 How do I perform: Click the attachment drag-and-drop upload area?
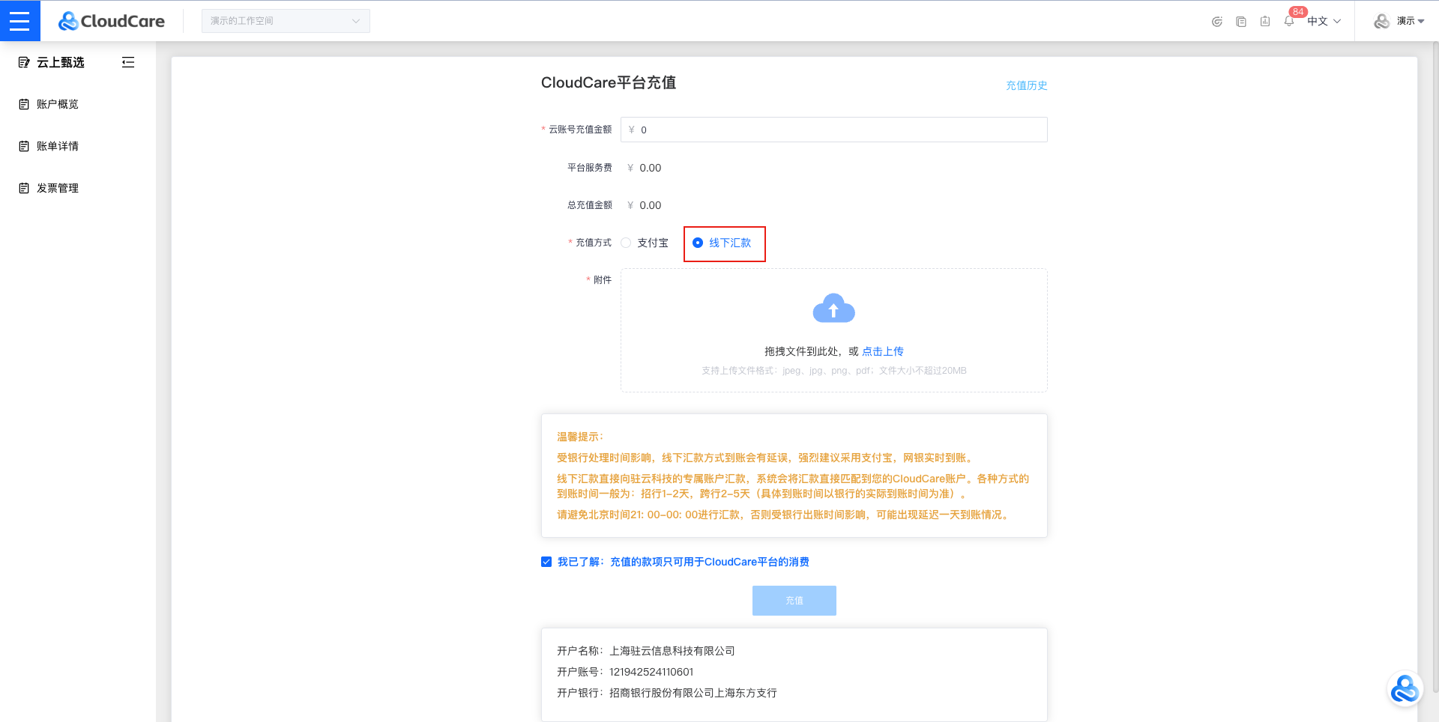[x=833, y=330]
